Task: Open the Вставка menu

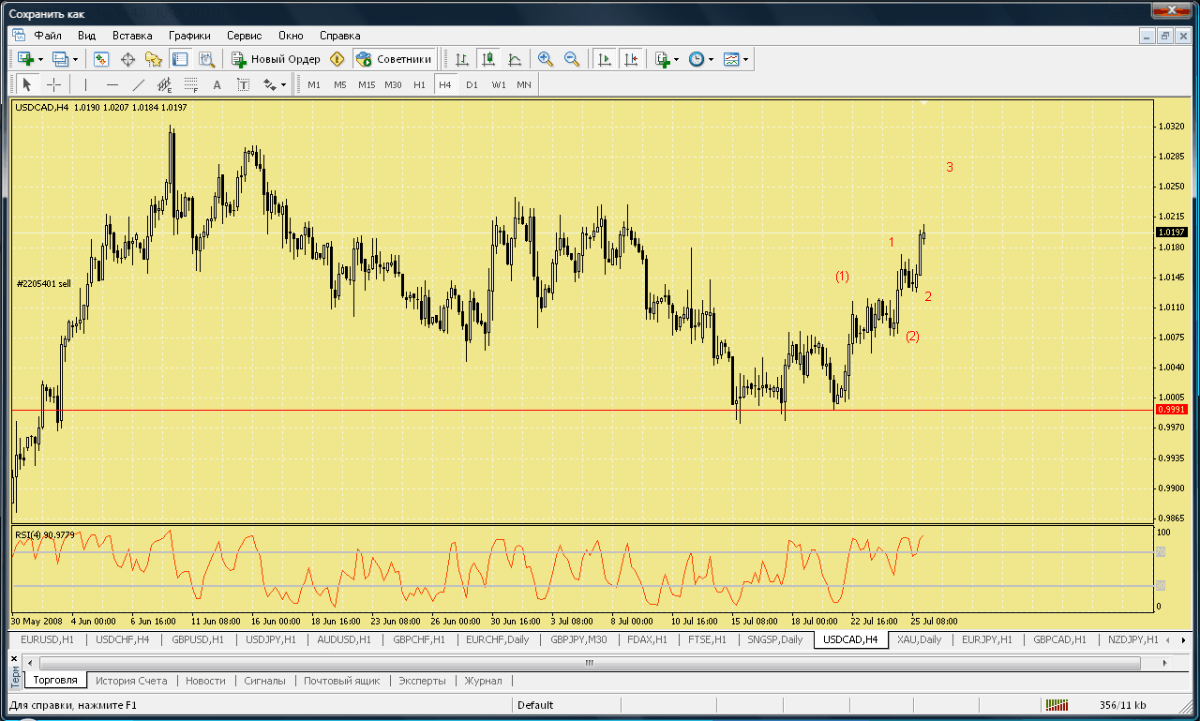Action: (132, 35)
